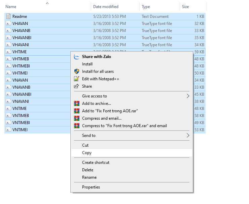Click WinRAR icon next to Add to archive
Screen dimensions: 249x204
click(x=76, y=104)
